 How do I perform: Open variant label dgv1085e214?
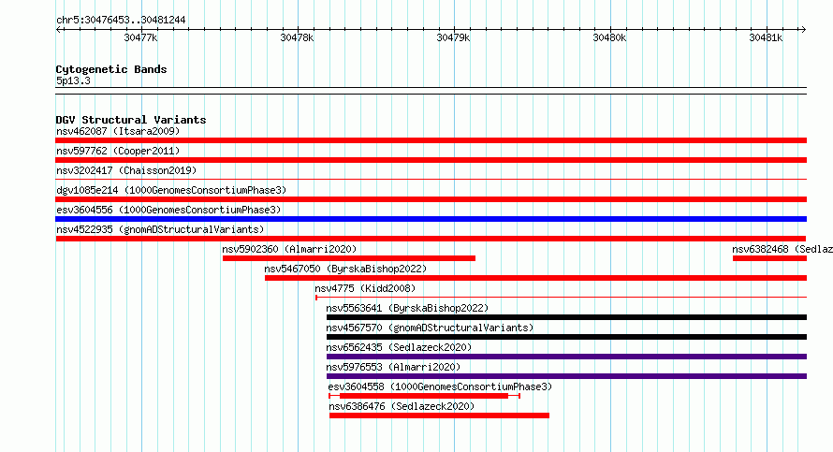click(x=171, y=190)
